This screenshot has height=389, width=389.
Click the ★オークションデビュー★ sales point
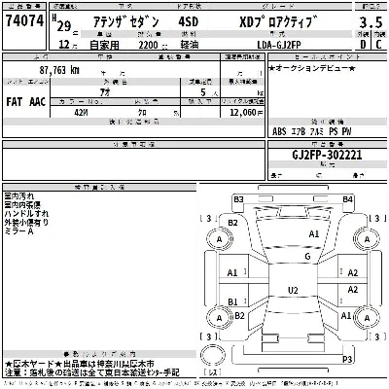(312, 68)
